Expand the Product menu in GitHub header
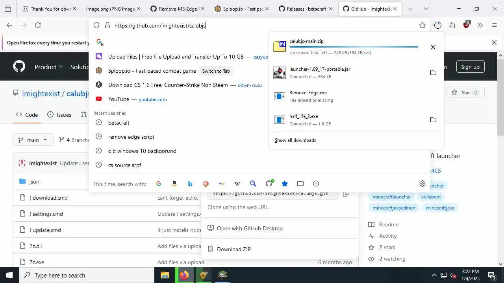The height and width of the screenshot is (283, 504). tap(49, 67)
